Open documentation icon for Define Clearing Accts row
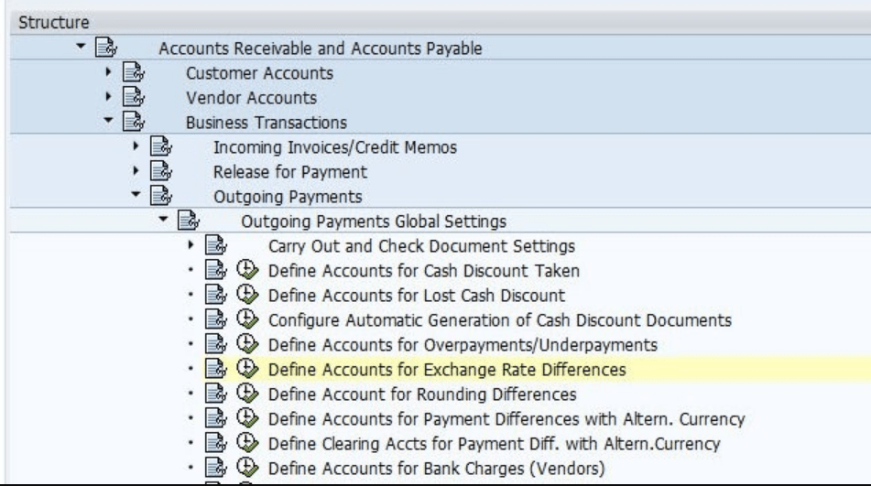The height and width of the screenshot is (486, 871). pos(214,444)
